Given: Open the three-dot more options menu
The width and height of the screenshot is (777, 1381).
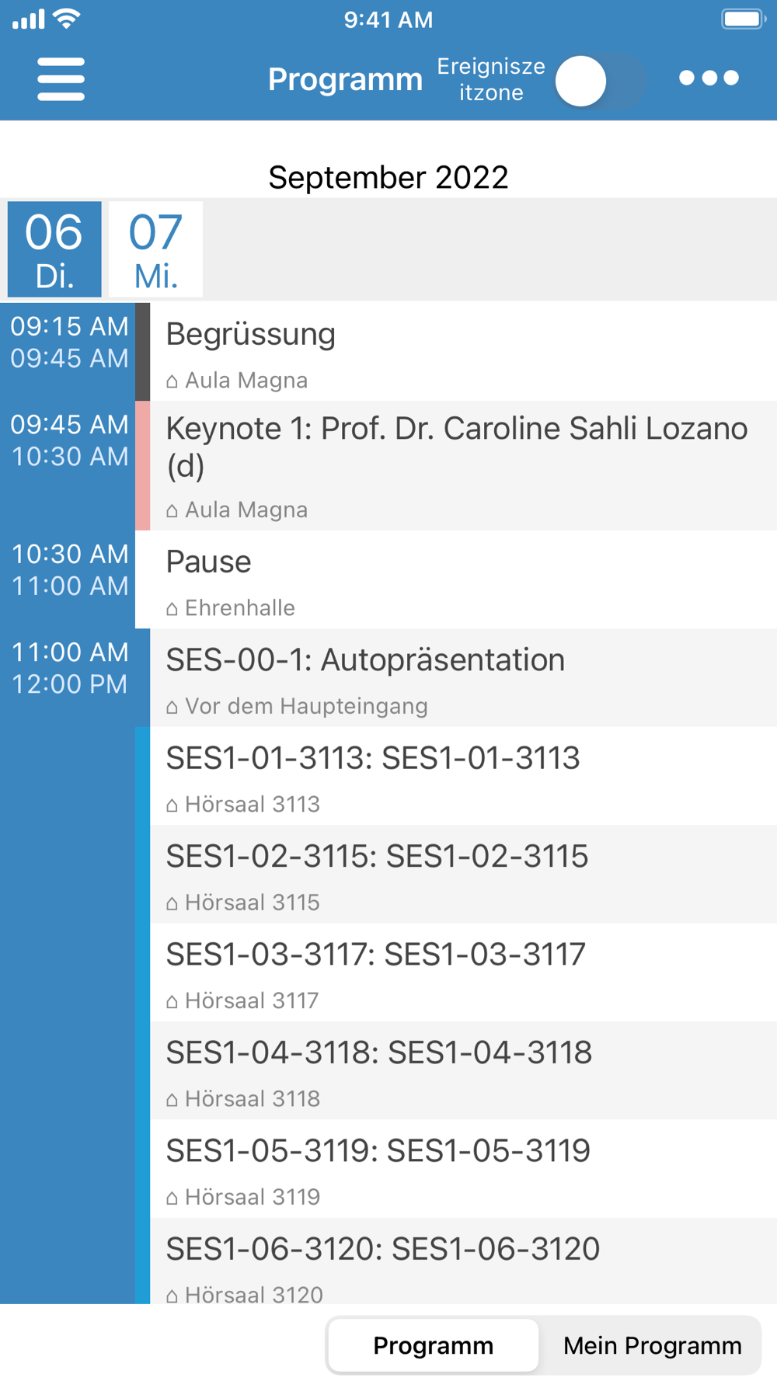Looking at the screenshot, I should tap(709, 78).
